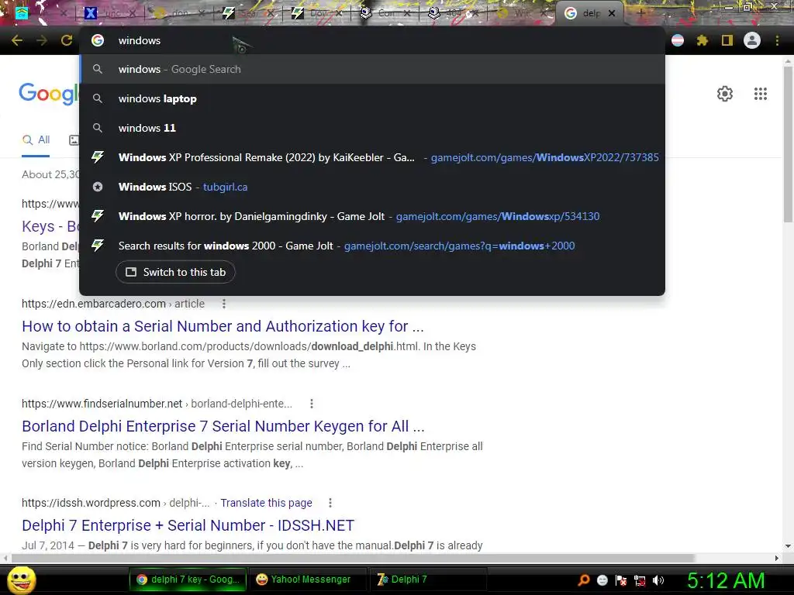
Task: Open the Extensions puzzle-piece icon
Action: point(702,40)
